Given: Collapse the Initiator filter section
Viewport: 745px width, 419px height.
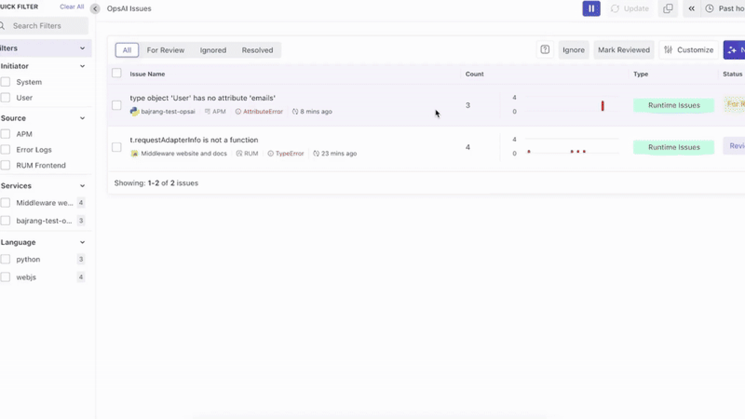Looking at the screenshot, I should coord(82,66).
